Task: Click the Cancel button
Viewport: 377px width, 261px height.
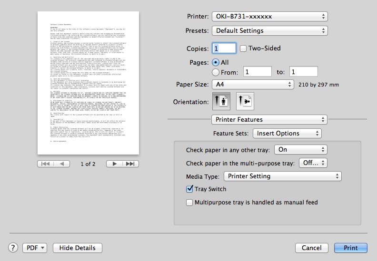Action: [x=312, y=248]
